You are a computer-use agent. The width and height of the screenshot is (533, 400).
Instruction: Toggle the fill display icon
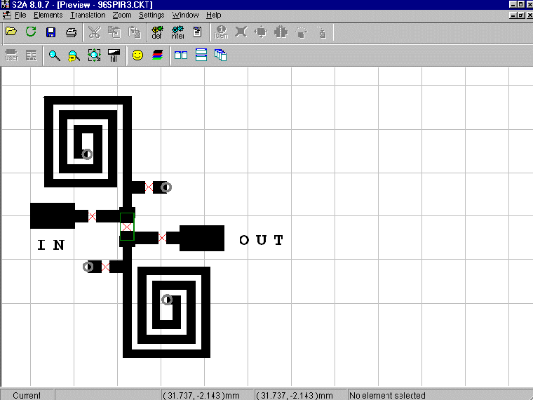[113, 55]
